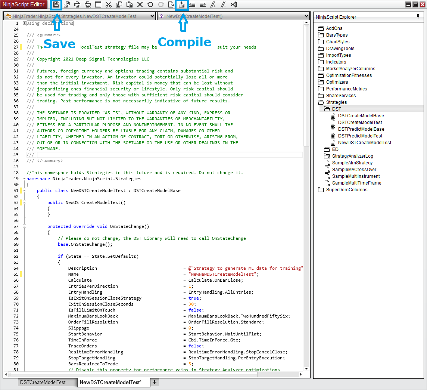The image size is (427, 390).
Task: Collapse the class block at line 51
Action: 25,191
